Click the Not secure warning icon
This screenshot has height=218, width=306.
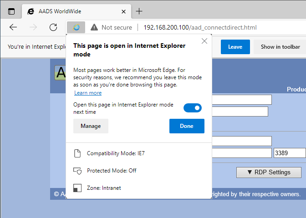(94, 27)
